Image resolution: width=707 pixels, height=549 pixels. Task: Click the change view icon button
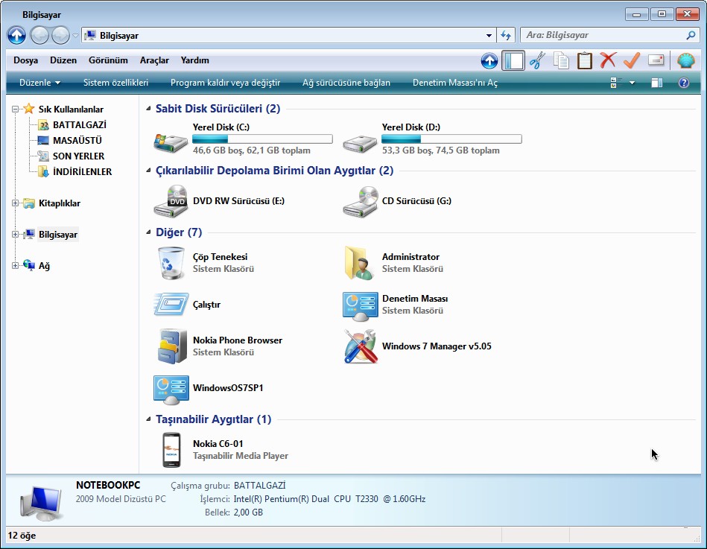pyautogui.click(x=615, y=83)
